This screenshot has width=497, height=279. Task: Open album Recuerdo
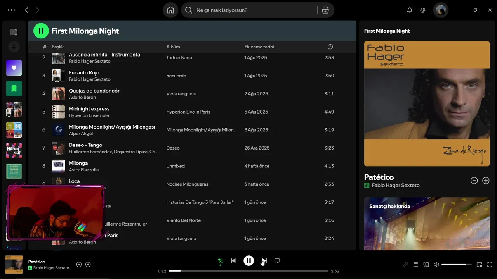click(x=176, y=76)
